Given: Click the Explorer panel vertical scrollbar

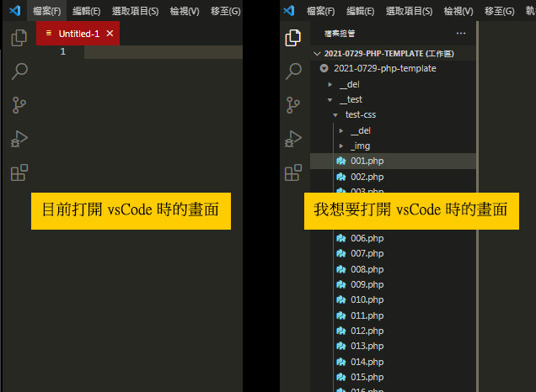Looking at the screenshot, I should pyautogui.click(x=477, y=206).
